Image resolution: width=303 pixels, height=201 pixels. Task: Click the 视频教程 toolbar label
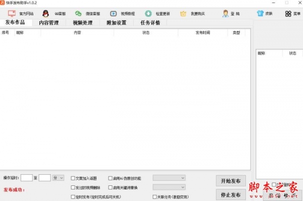[x=128, y=14]
